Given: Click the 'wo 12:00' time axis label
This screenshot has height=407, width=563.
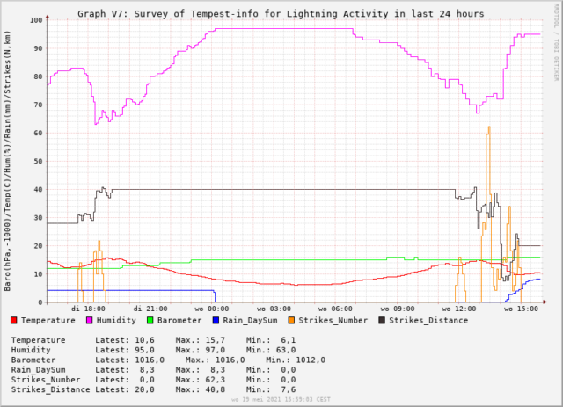Looking at the screenshot, I should pyautogui.click(x=459, y=309).
